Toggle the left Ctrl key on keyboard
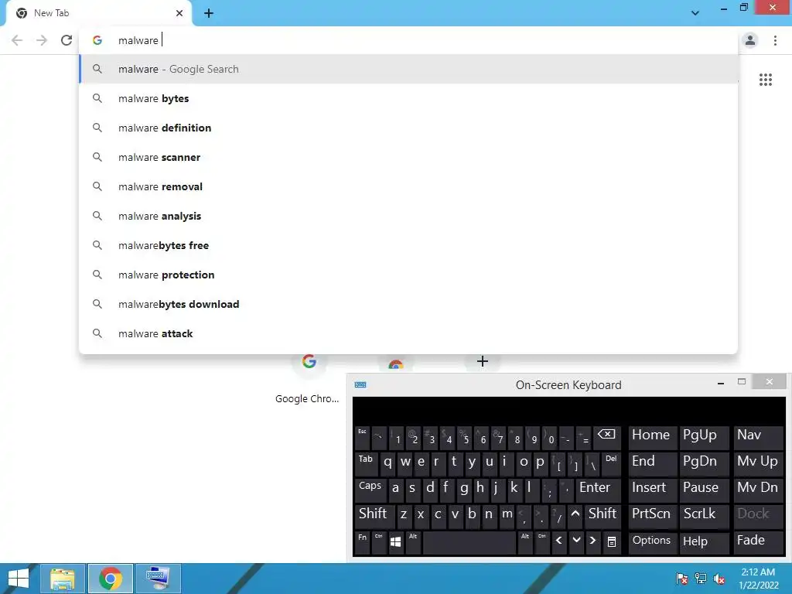This screenshot has height=594, width=792. [379, 542]
